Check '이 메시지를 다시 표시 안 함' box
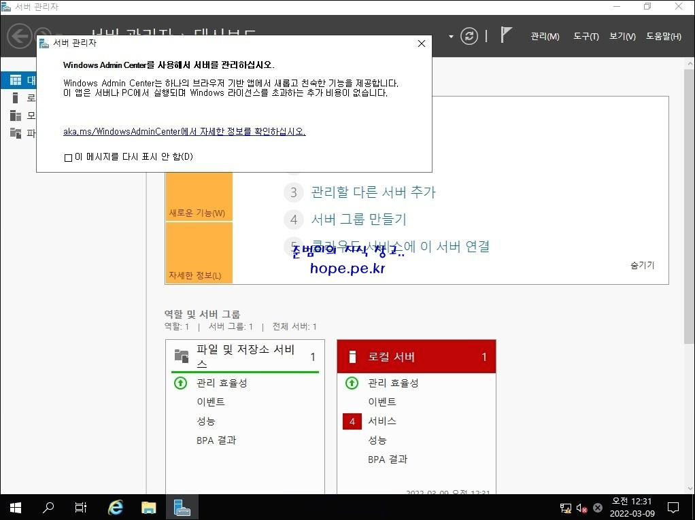695x520 pixels. pos(68,158)
